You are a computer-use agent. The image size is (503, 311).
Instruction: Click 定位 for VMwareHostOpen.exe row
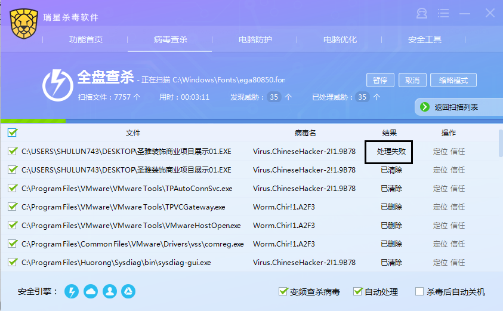pyautogui.click(x=440, y=226)
